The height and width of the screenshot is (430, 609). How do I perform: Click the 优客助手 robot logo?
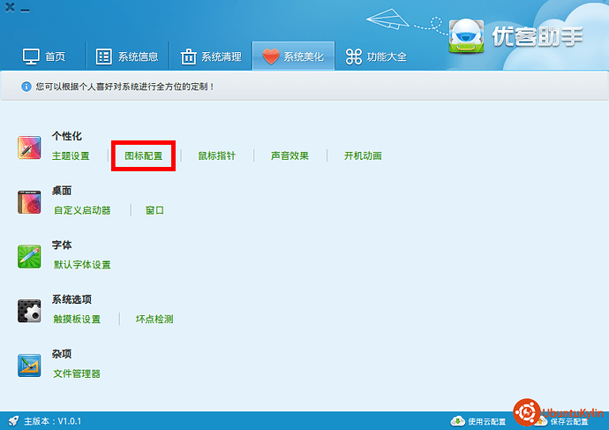click(x=466, y=35)
